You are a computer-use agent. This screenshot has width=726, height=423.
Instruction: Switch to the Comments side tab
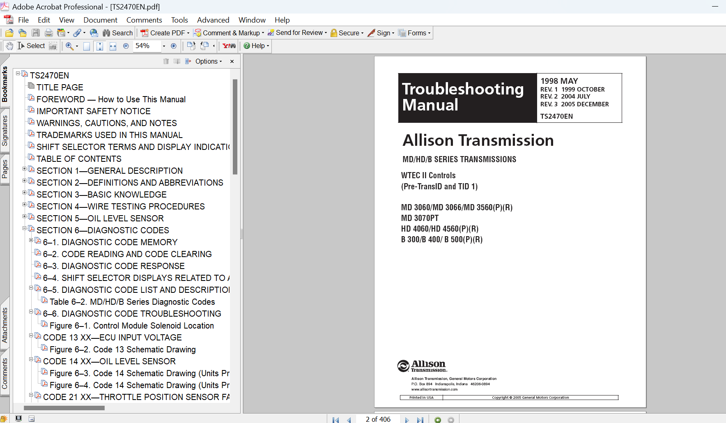pos(5,373)
